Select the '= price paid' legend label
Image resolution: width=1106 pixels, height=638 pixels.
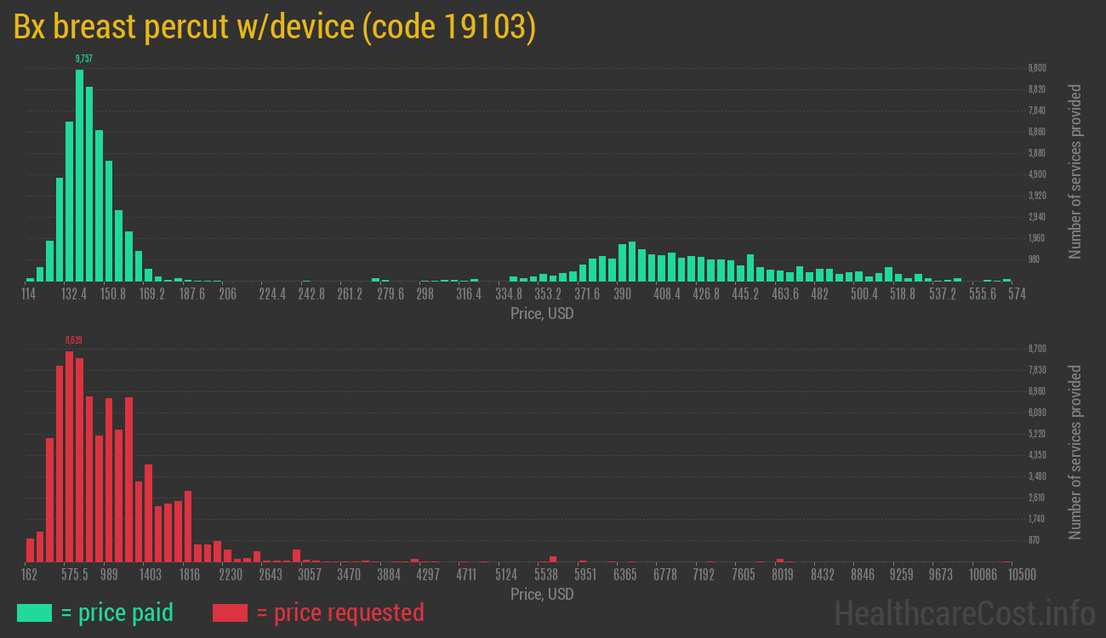pos(117,612)
